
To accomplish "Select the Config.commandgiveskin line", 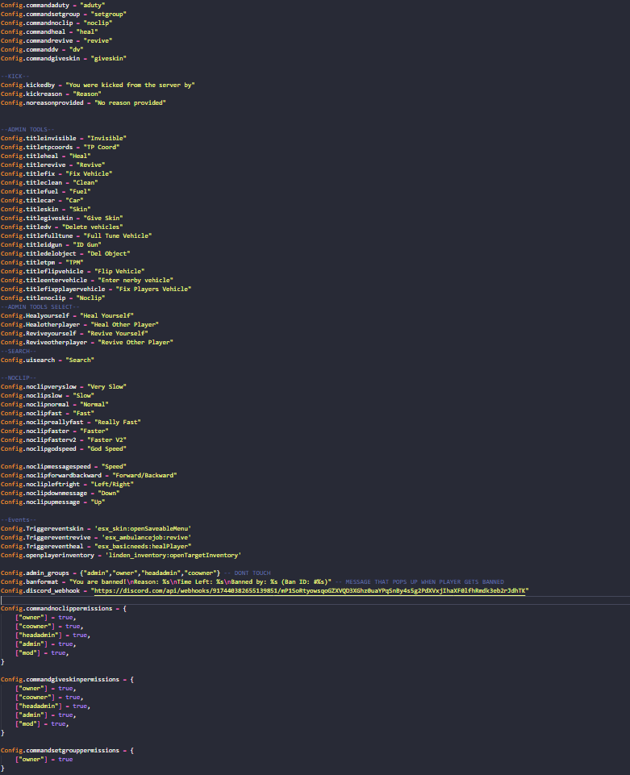I will [x=64, y=59].
